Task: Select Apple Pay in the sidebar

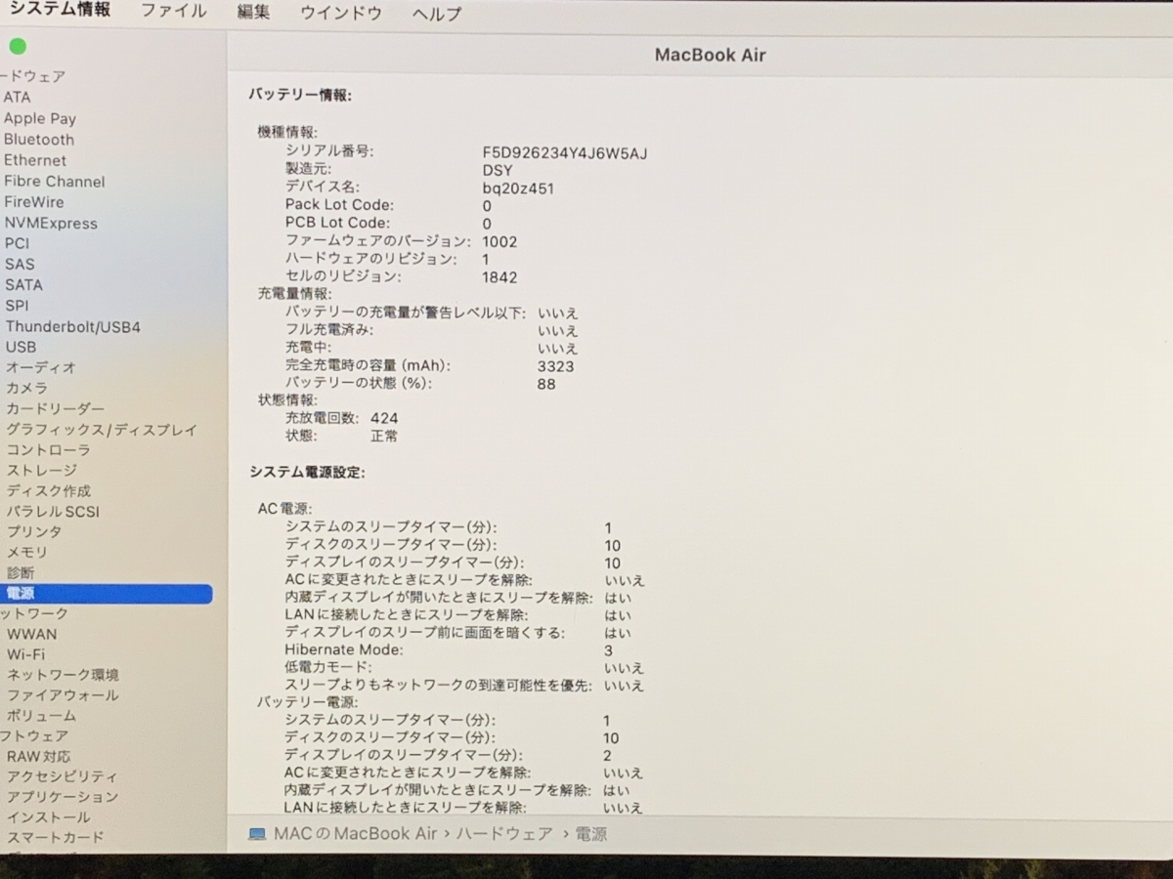Action: (x=40, y=118)
